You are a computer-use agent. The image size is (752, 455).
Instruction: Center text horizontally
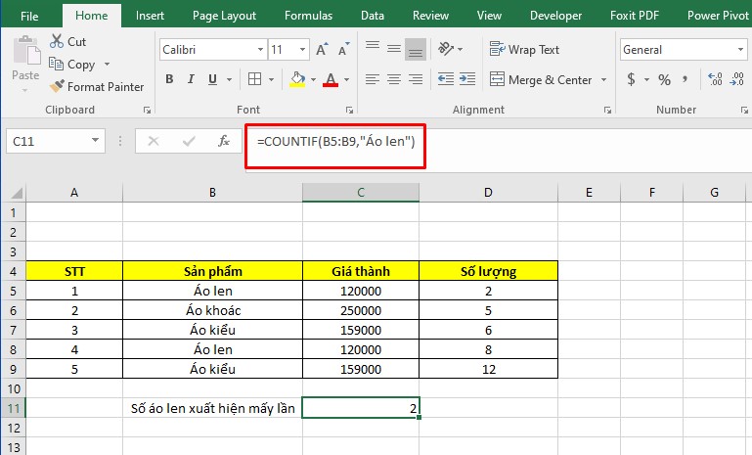click(x=394, y=78)
